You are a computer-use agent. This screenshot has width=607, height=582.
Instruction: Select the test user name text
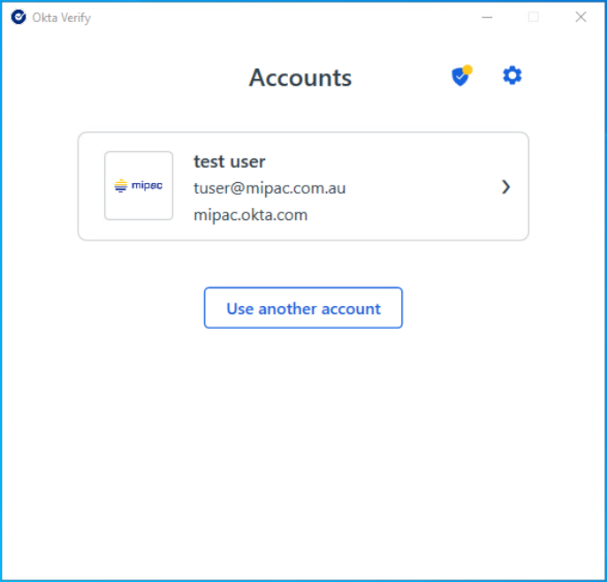[230, 162]
